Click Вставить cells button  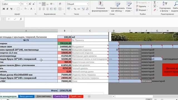coord(143,2)
